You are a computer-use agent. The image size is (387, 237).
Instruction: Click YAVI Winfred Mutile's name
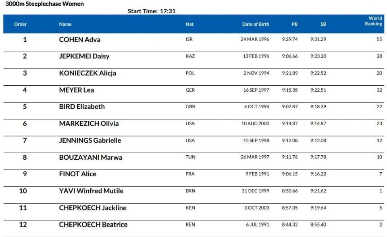click(92, 191)
